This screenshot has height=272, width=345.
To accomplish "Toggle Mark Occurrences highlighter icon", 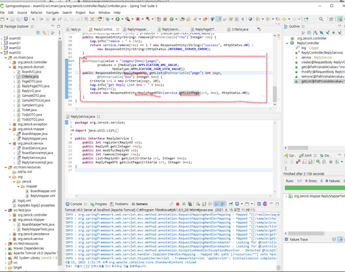I will (x=219, y=19).
